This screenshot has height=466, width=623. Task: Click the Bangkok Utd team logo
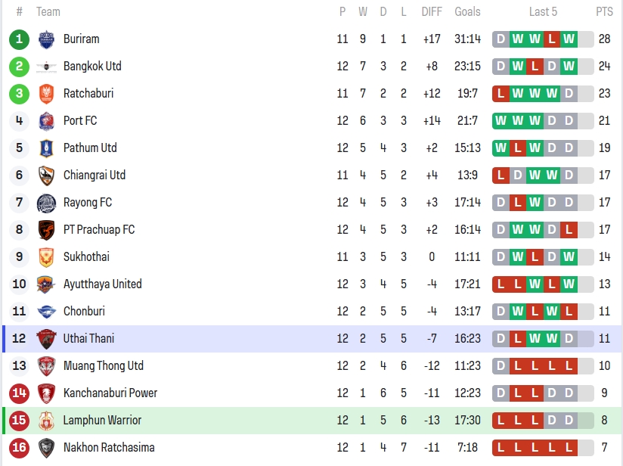point(46,67)
